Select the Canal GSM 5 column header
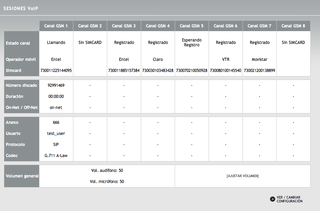Screen dimensions: 320x211 pyautogui.click(x=191, y=26)
